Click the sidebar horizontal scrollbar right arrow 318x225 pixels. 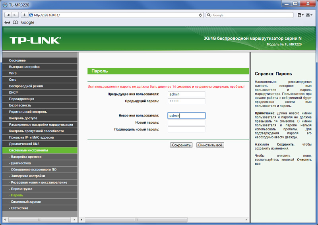click(74, 220)
